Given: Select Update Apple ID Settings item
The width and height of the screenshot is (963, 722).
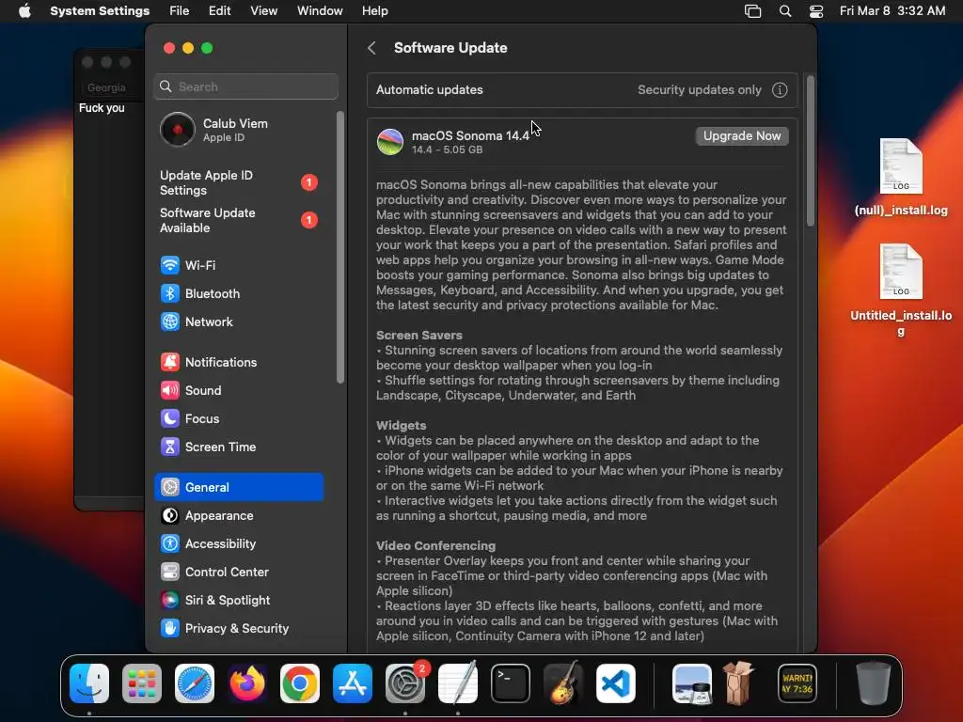Looking at the screenshot, I should point(240,183).
